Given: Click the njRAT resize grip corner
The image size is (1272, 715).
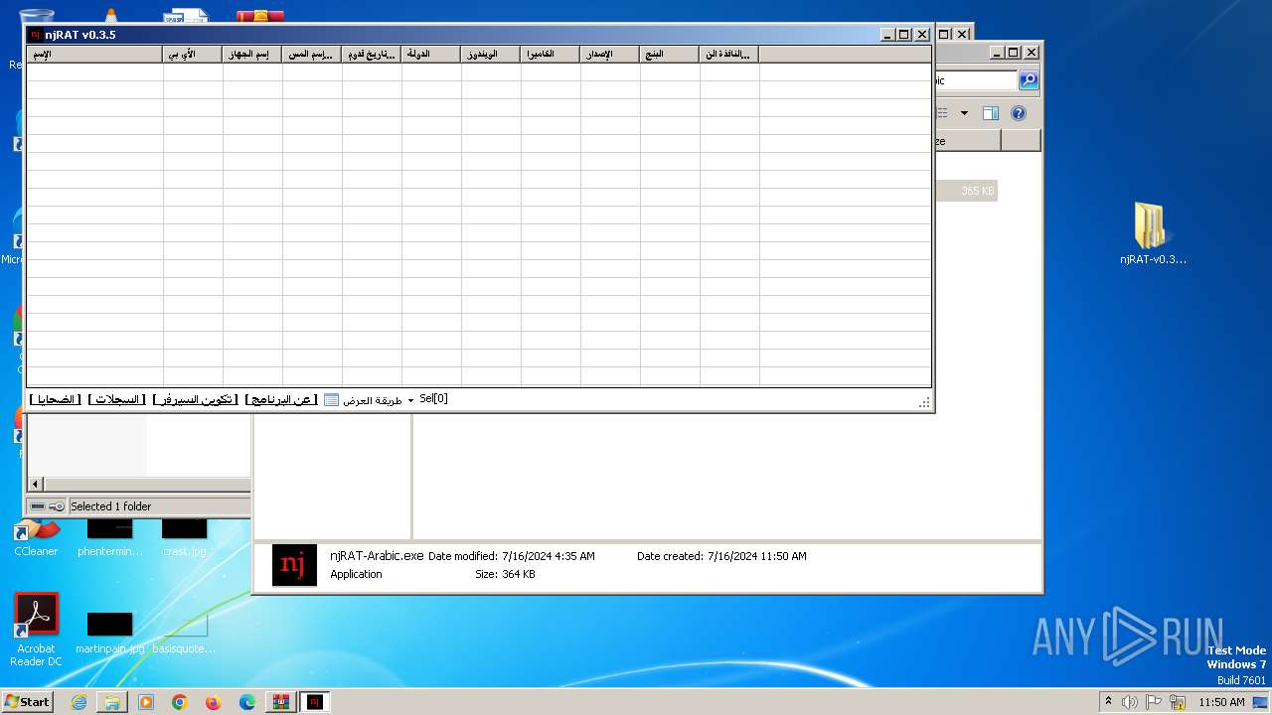Looking at the screenshot, I should coord(925,402).
